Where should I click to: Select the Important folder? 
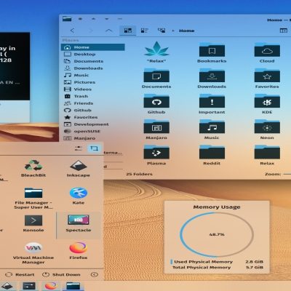tap(212, 101)
